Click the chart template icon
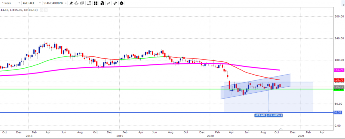The image size is (345, 139). (101, 3)
